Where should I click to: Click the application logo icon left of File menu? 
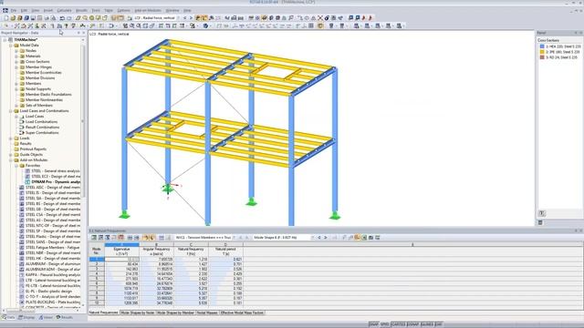(5, 10)
